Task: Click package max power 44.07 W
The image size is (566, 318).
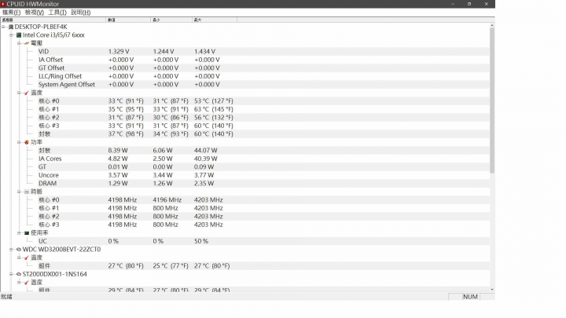Action: point(206,150)
